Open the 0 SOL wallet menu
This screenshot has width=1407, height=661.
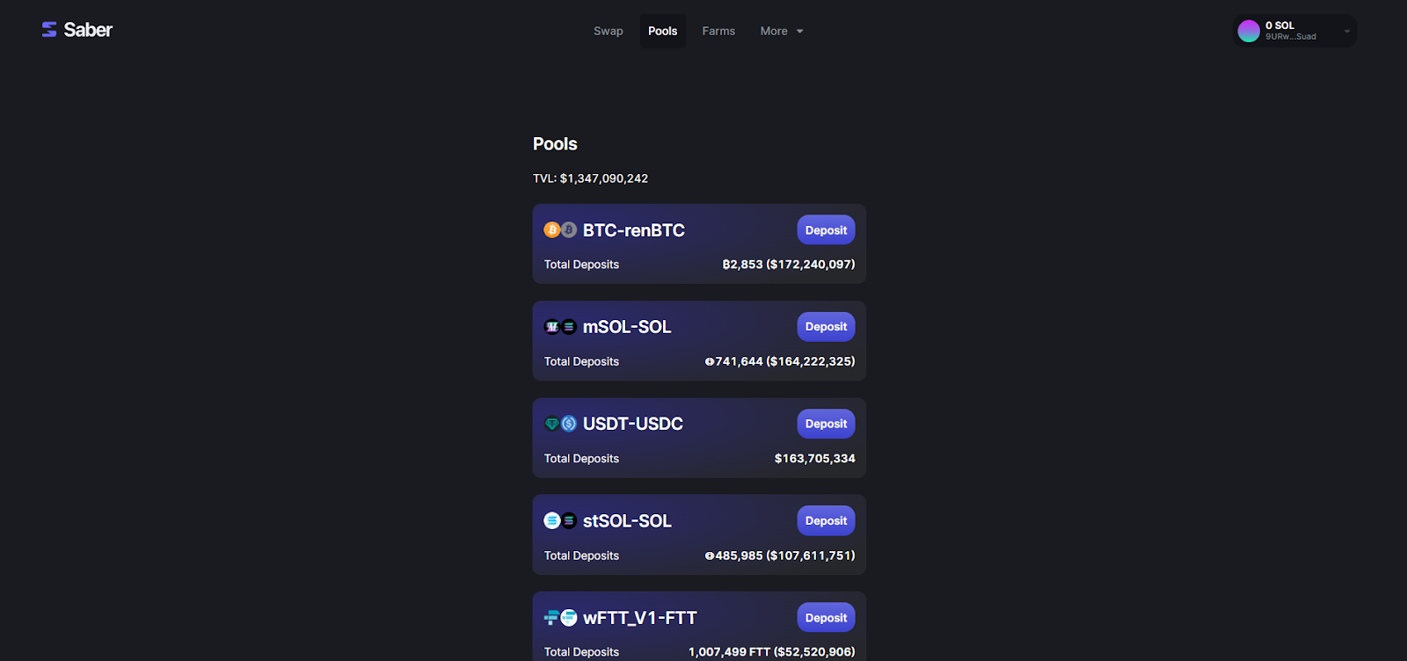click(1295, 31)
